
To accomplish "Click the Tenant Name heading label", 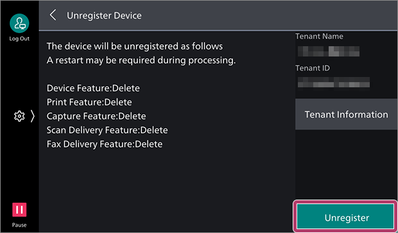I will point(319,37).
